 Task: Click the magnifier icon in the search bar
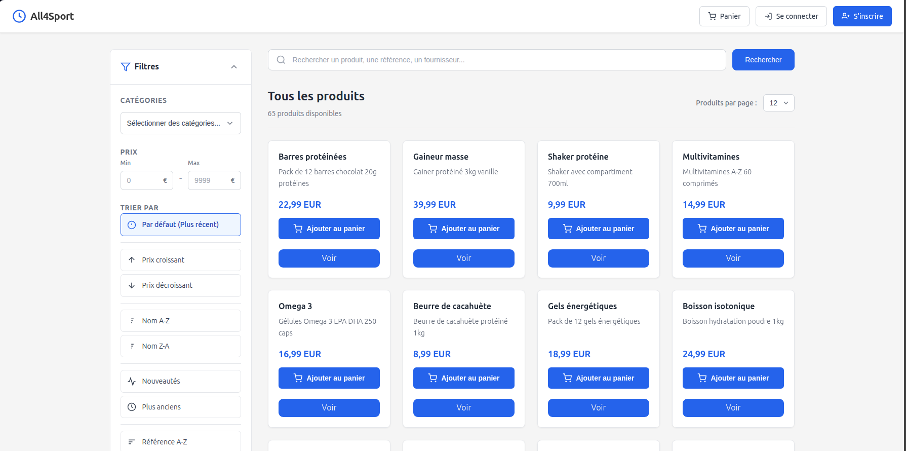pos(281,60)
